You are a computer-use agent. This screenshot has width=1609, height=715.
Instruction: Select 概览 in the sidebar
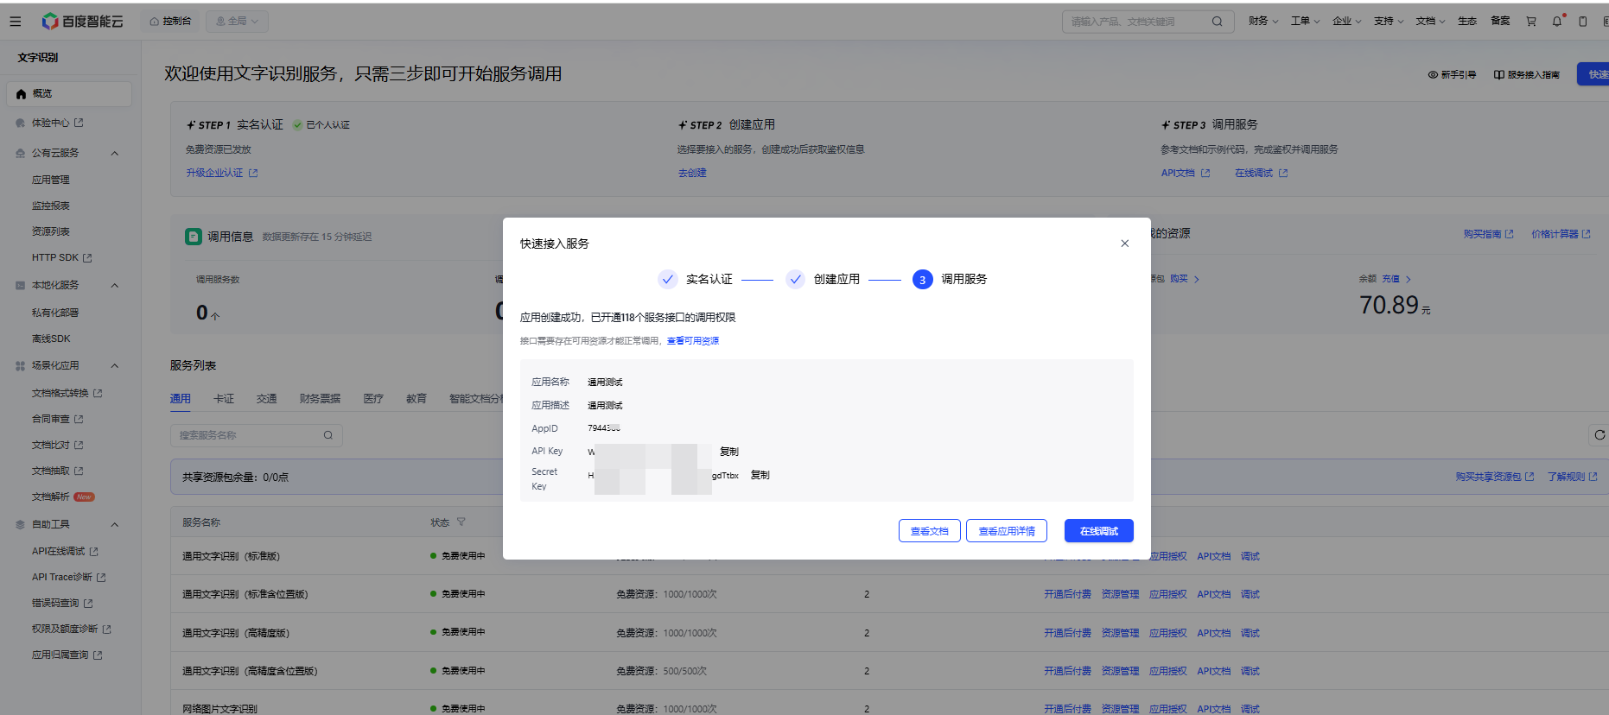click(x=69, y=93)
